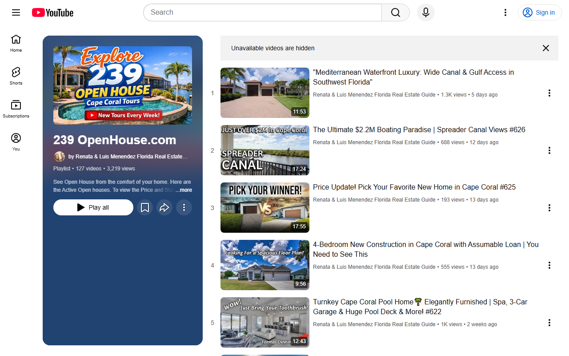Expand playlist description with ...more
This screenshot has height=356, width=569.
[184, 190]
